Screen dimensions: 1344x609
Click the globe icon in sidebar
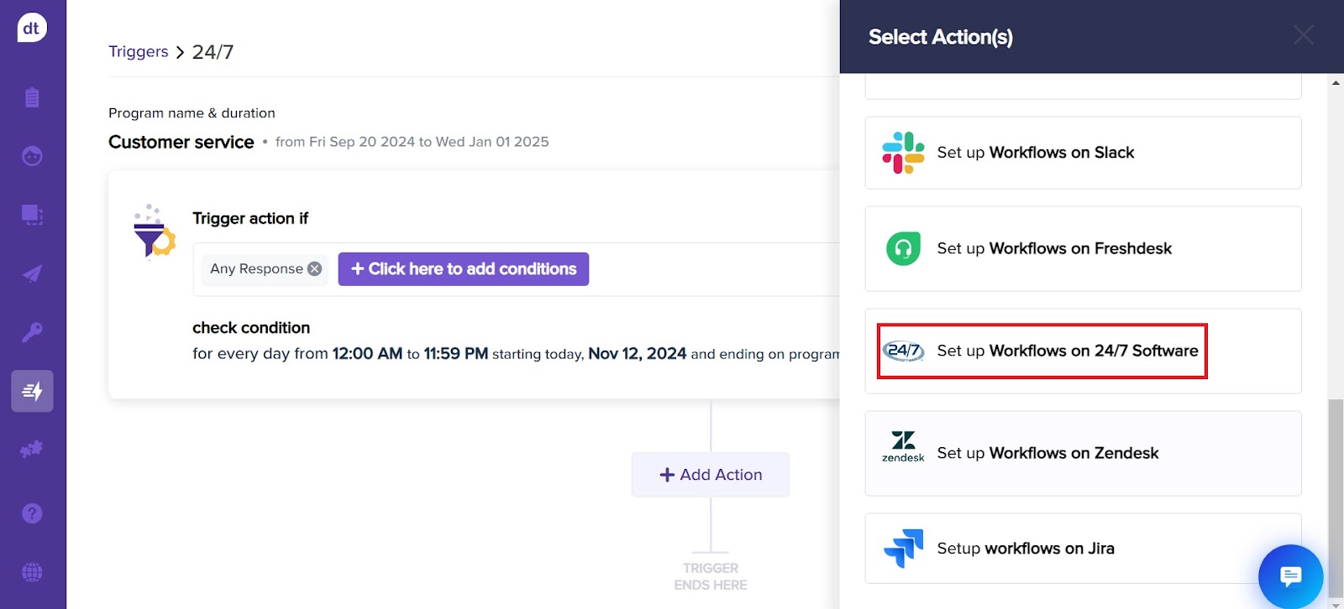coord(32,572)
